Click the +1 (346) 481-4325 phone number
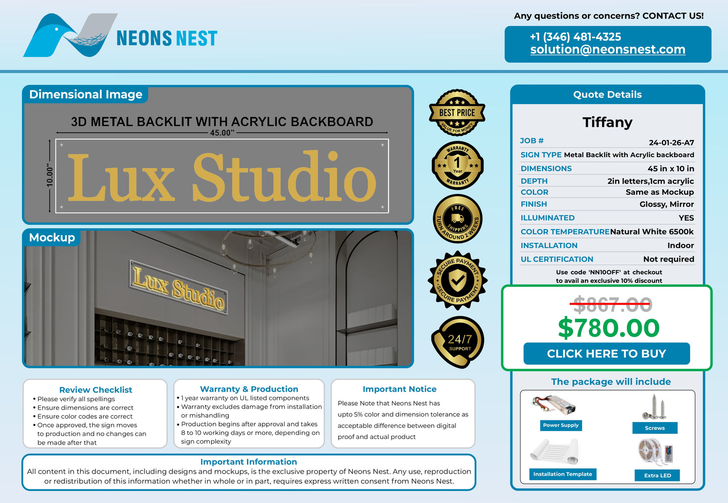This screenshot has height=503, width=728. point(575,37)
